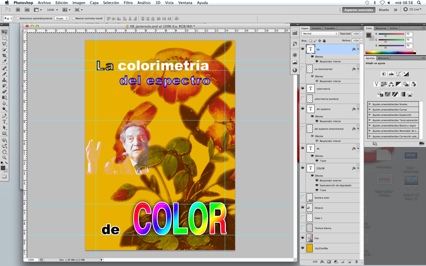This screenshot has height=266, width=426.
Task: Expand 'Ajustes preestablecidos Exposición'
Action: coord(370,115)
